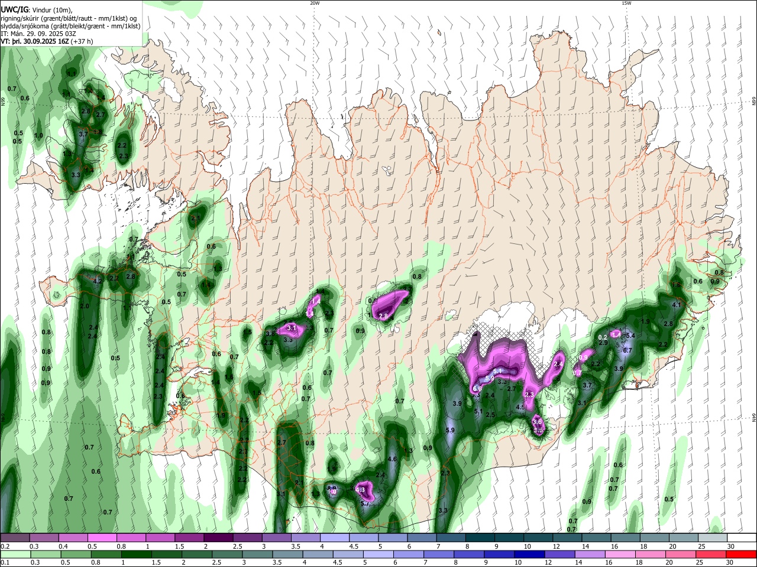
Task: Click the white snow swatch above 30
Action: (x=742, y=538)
